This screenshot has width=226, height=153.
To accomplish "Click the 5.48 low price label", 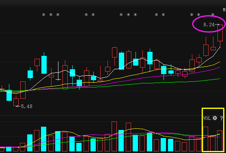I will click(x=27, y=106).
